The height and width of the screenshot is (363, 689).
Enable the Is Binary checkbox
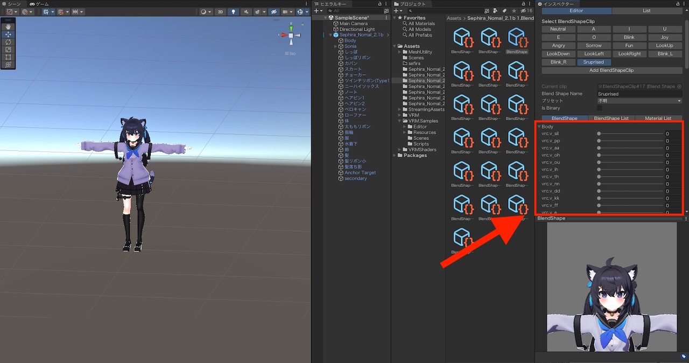point(600,108)
